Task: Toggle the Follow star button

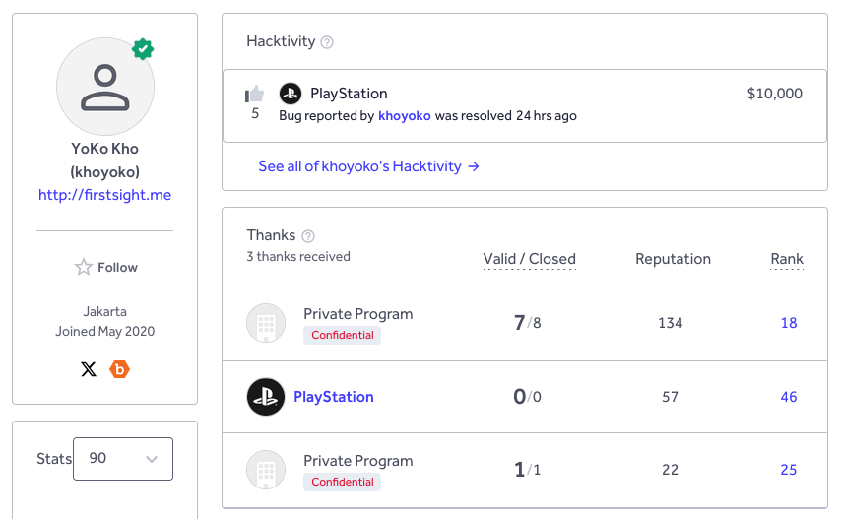Action: [105, 267]
